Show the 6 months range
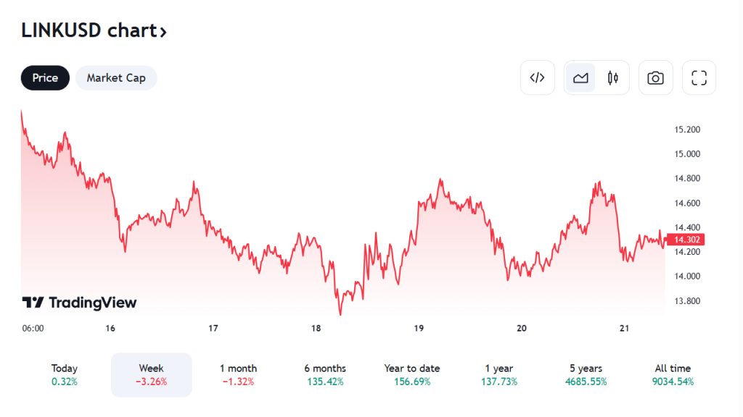This screenshot has width=743, height=417. (325, 374)
